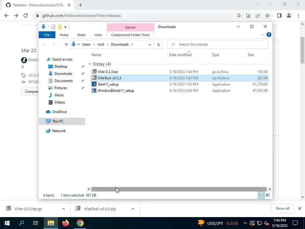Screen dimensions: 305x229
Task: Open Network in the navigation pane
Action: [59, 131]
